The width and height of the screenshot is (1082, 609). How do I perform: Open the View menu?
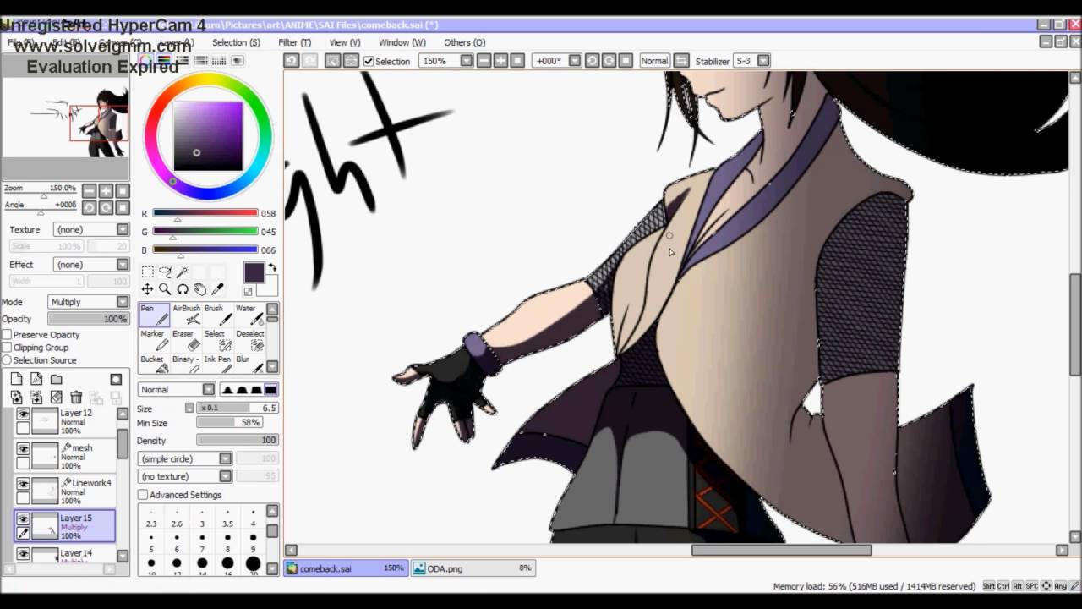coord(344,42)
